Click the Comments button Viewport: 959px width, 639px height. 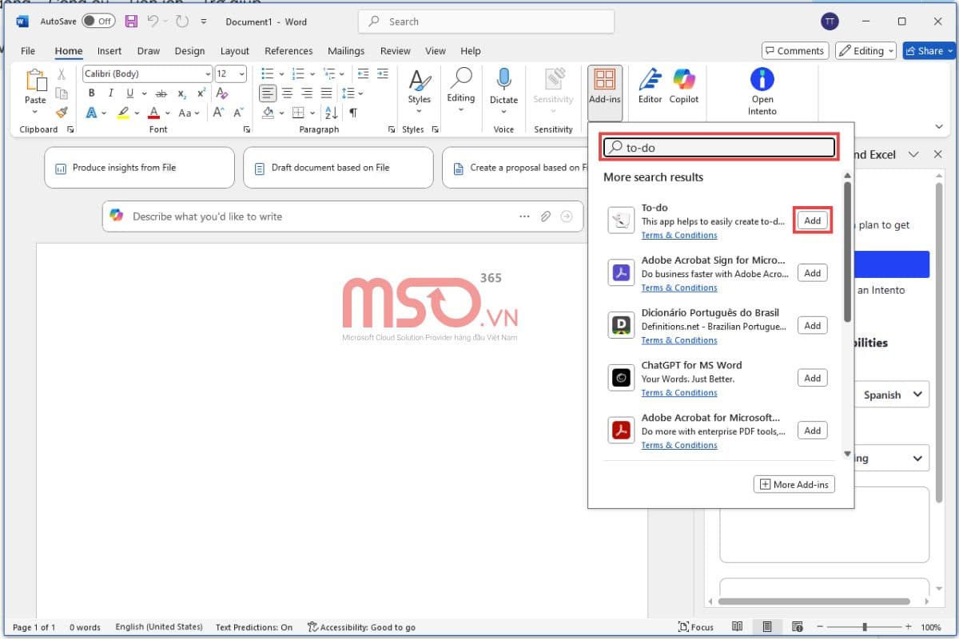pos(794,50)
